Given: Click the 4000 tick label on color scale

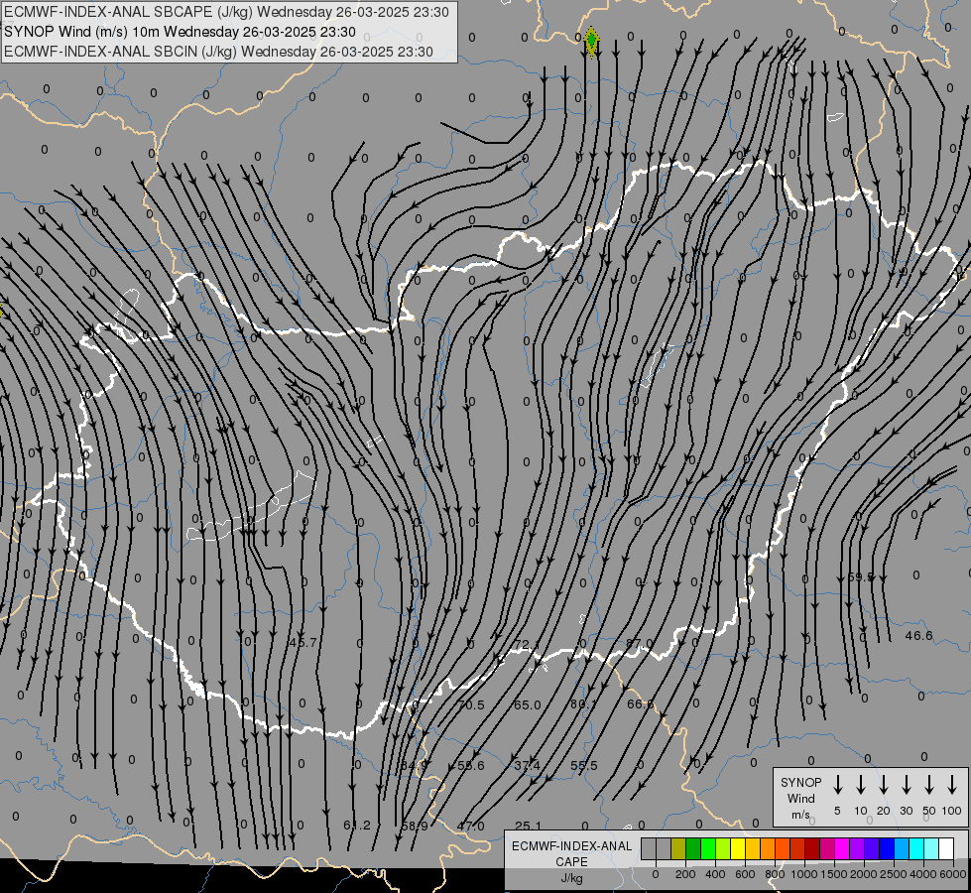Looking at the screenshot, I should [923, 874].
